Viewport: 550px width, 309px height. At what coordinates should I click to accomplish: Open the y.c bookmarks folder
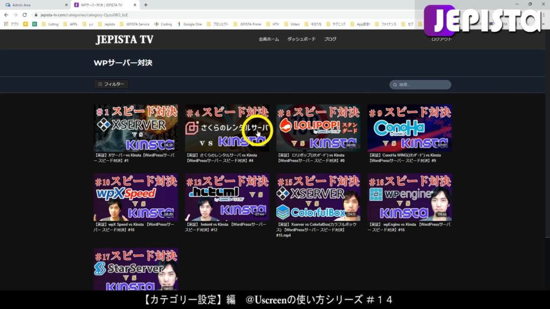(x=88, y=24)
